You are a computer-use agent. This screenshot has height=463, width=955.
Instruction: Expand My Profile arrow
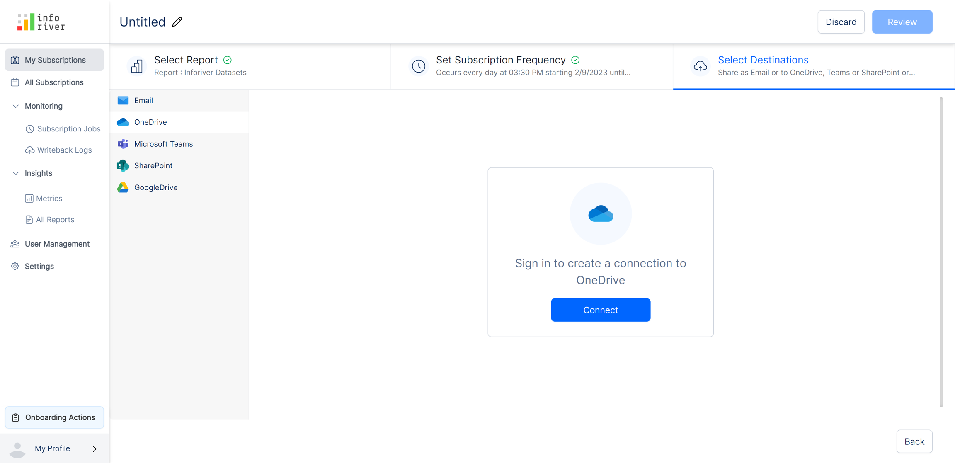[x=95, y=448]
